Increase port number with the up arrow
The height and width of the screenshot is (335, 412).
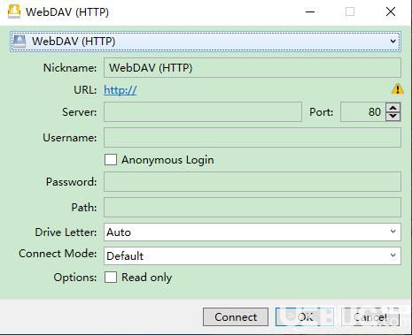click(x=393, y=108)
